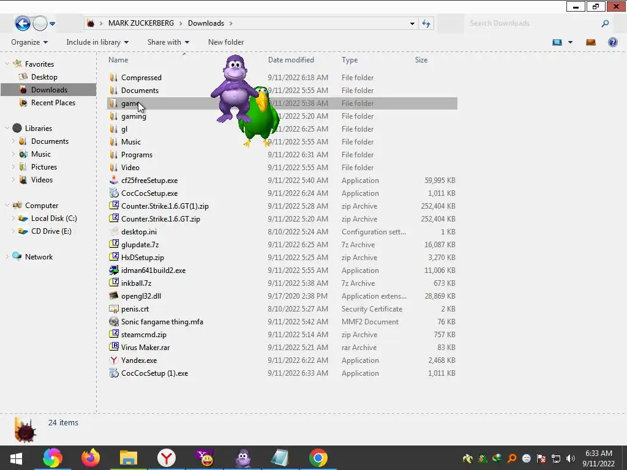Select the HxDSetup.zip file name
Viewport: 627px width, 470px height.
point(142,258)
